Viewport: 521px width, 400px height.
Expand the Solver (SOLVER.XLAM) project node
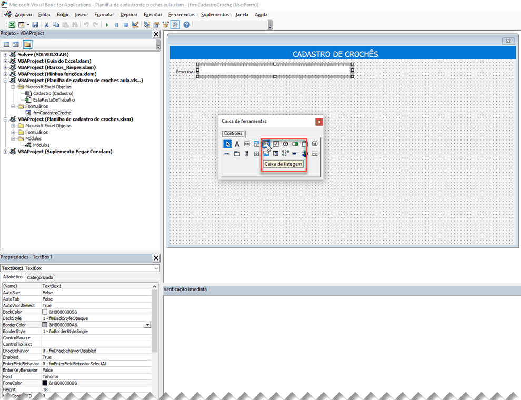click(x=6, y=54)
